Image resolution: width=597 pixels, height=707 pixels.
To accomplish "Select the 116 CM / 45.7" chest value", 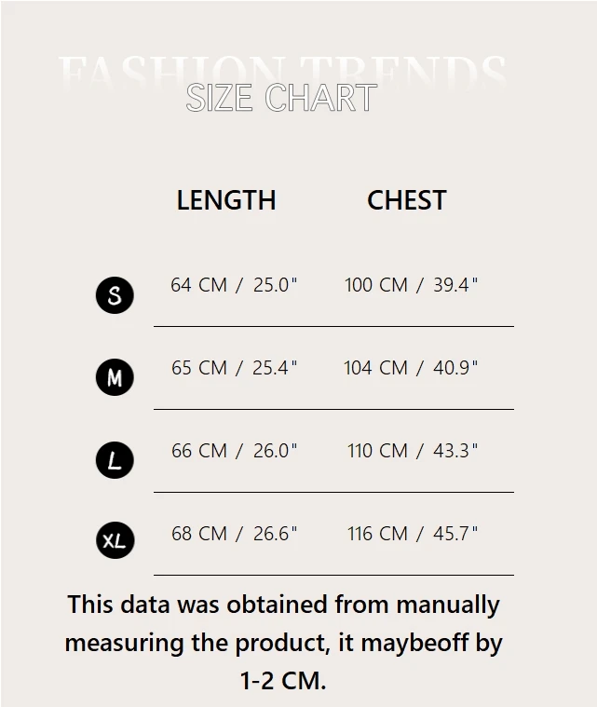I will click(413, 534).
